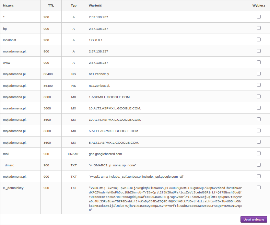Select the SPF TXT record checkbox

(x=259, y=176)
